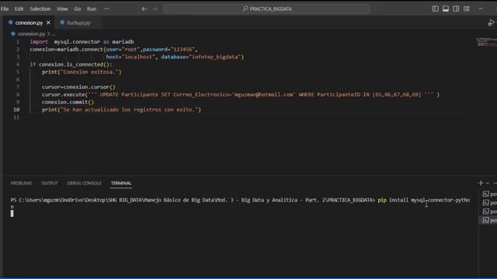Click the terminal cursor block

pyautogui.click(x=12, y=214)
